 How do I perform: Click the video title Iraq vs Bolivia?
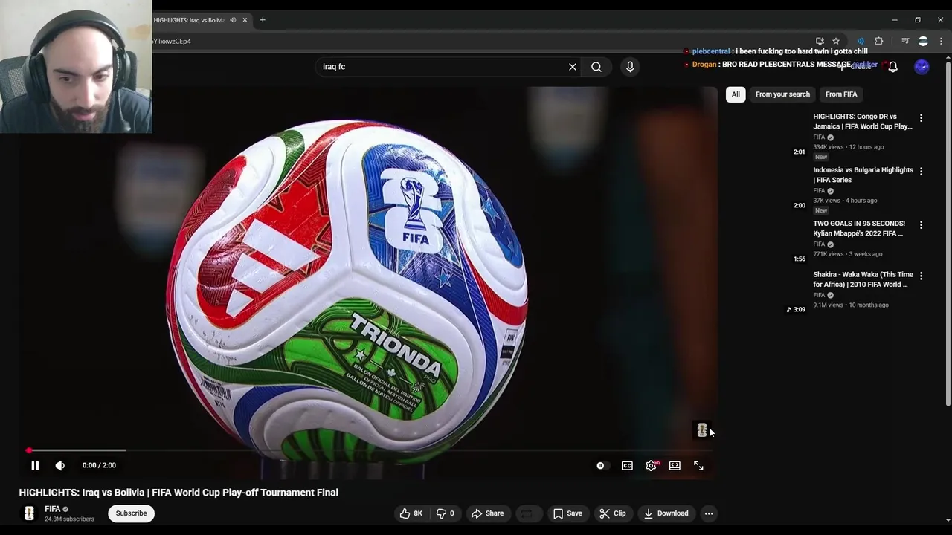(x=178, y=493)
